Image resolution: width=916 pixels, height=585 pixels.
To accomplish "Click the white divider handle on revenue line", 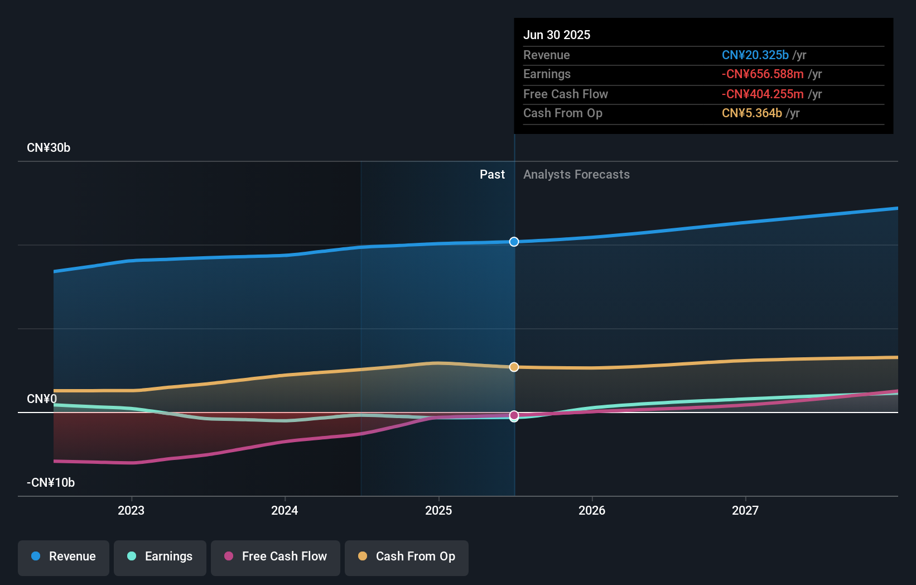I will coord(513,242).
